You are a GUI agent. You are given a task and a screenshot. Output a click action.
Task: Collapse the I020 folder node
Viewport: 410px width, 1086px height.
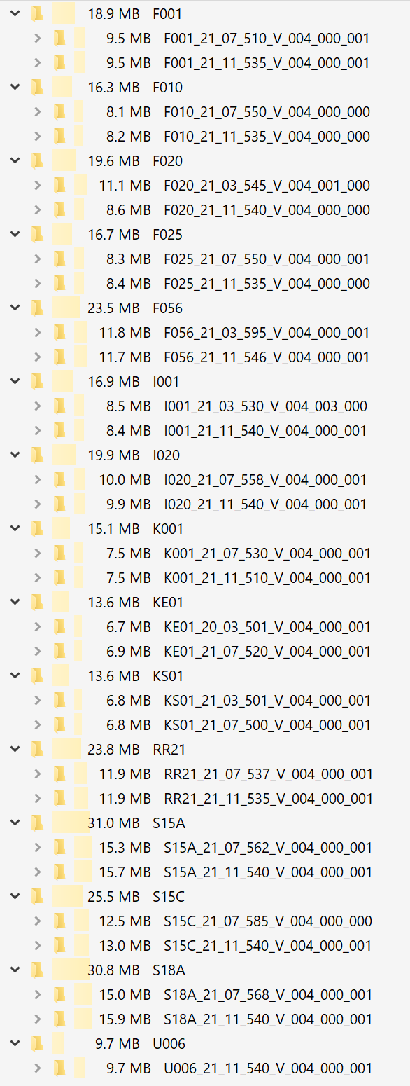(15, 455)
